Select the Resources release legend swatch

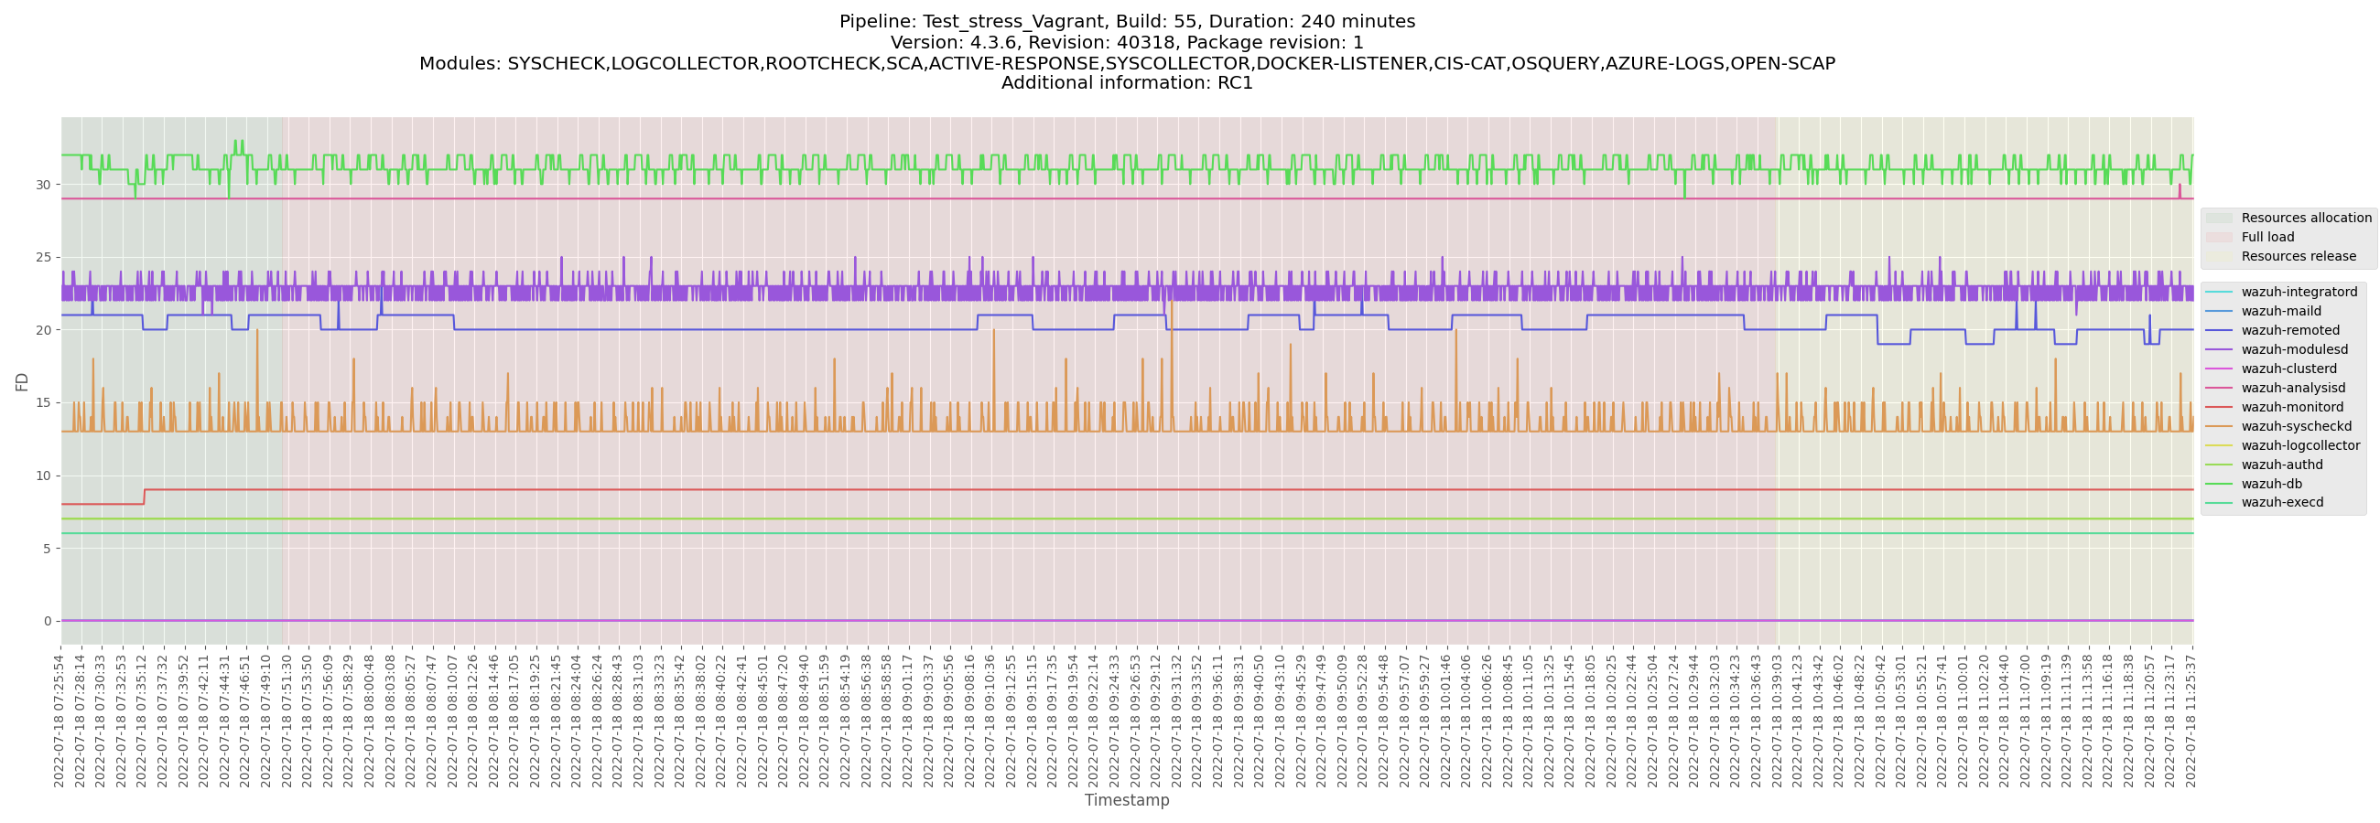coord(2218,258)
